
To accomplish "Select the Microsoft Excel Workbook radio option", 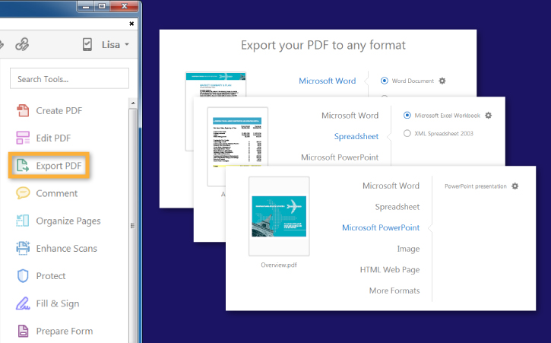I will point(407,116).
